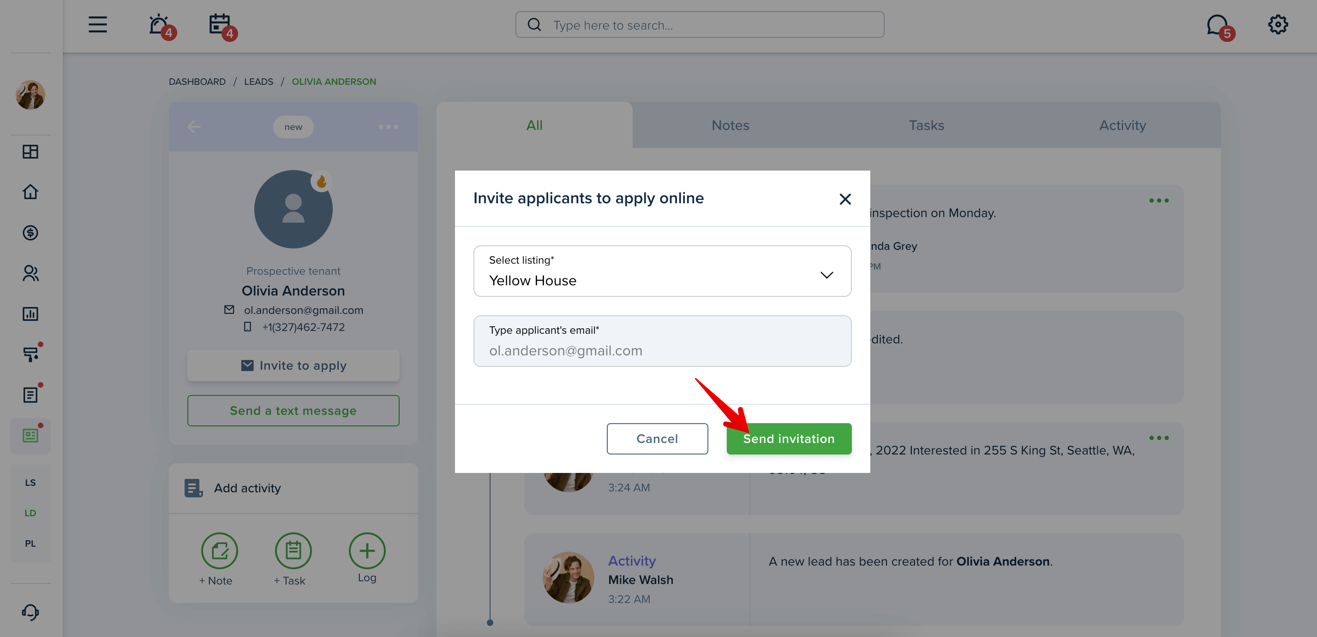Image resolution: width=1317 pixels, height=637 pixels.
Task: Open the settings gear icon
Action: [x=1278, y=24]
